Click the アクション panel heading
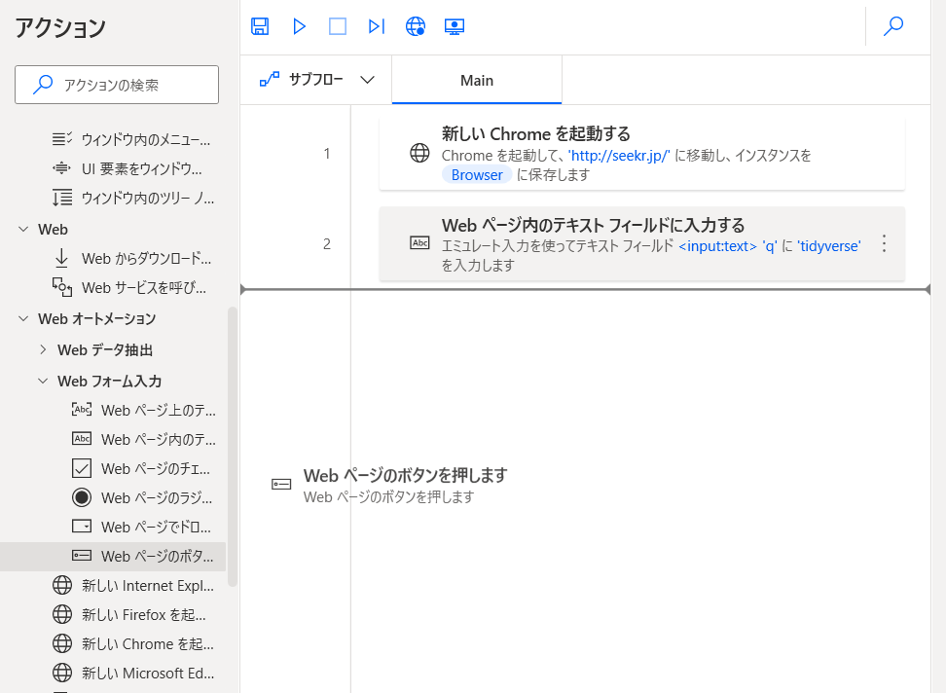The height and width of the screenshot is (693, 946). [x=60, y=28]
